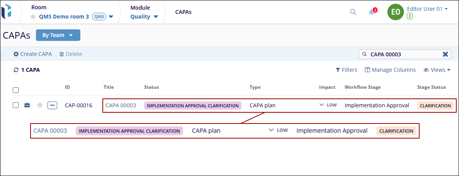
Task: Refresh the CAPA list
Action: tap(16, 70)
